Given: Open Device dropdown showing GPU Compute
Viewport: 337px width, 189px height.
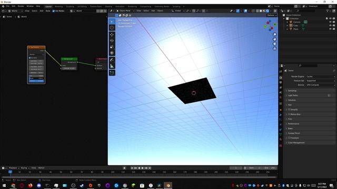Looking at the screenshot, I should click(x=321, y=85).
